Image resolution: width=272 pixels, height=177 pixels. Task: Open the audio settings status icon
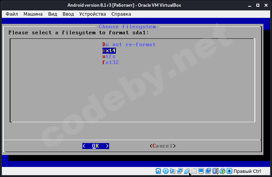pyautogui.click(x=173, y=171)
